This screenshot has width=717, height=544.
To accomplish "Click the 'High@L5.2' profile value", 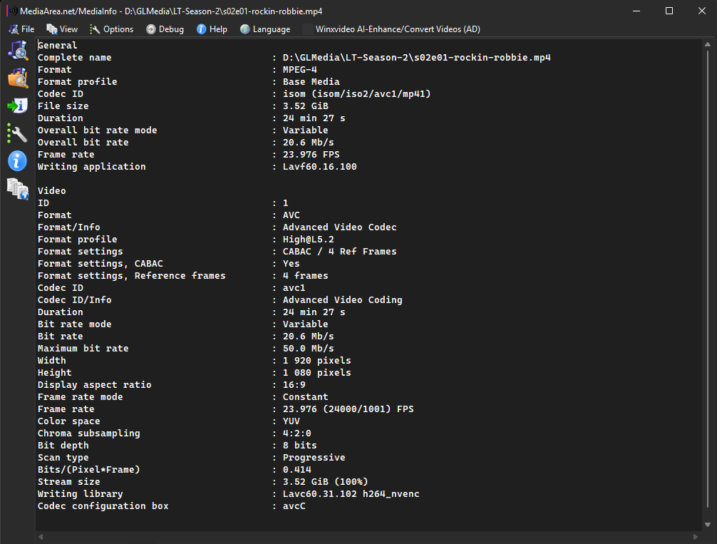I will (x=308, y=240).
